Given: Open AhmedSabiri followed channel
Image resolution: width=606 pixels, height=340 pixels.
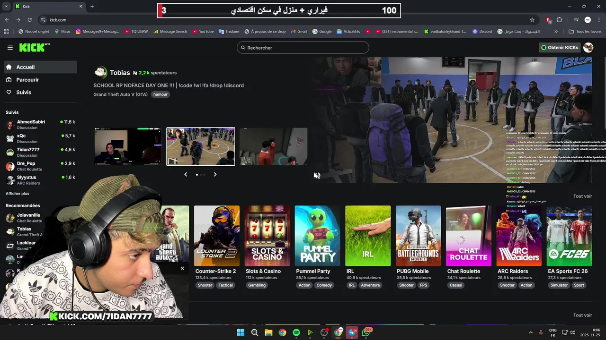Looking at the screenshot, I should (41, 125).
